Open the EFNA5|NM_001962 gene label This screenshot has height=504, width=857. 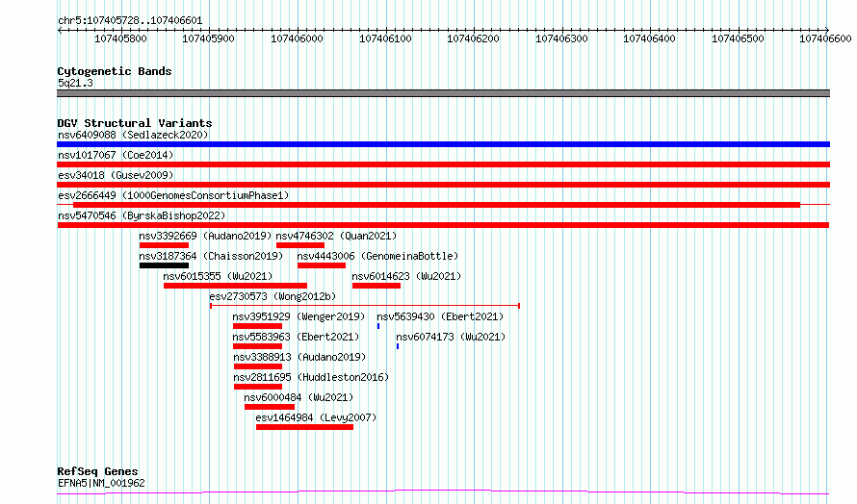[x=101, y=483]
